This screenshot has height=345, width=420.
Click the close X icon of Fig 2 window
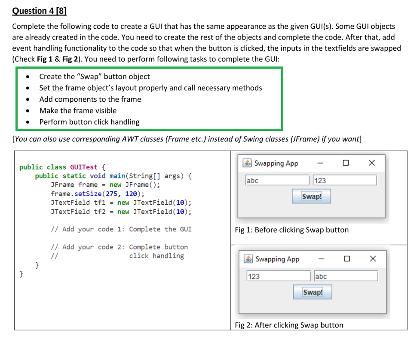372,259
